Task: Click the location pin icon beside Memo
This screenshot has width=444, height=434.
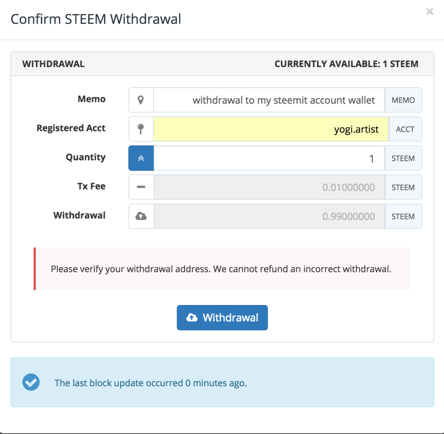Action: (x=141, y=100)
